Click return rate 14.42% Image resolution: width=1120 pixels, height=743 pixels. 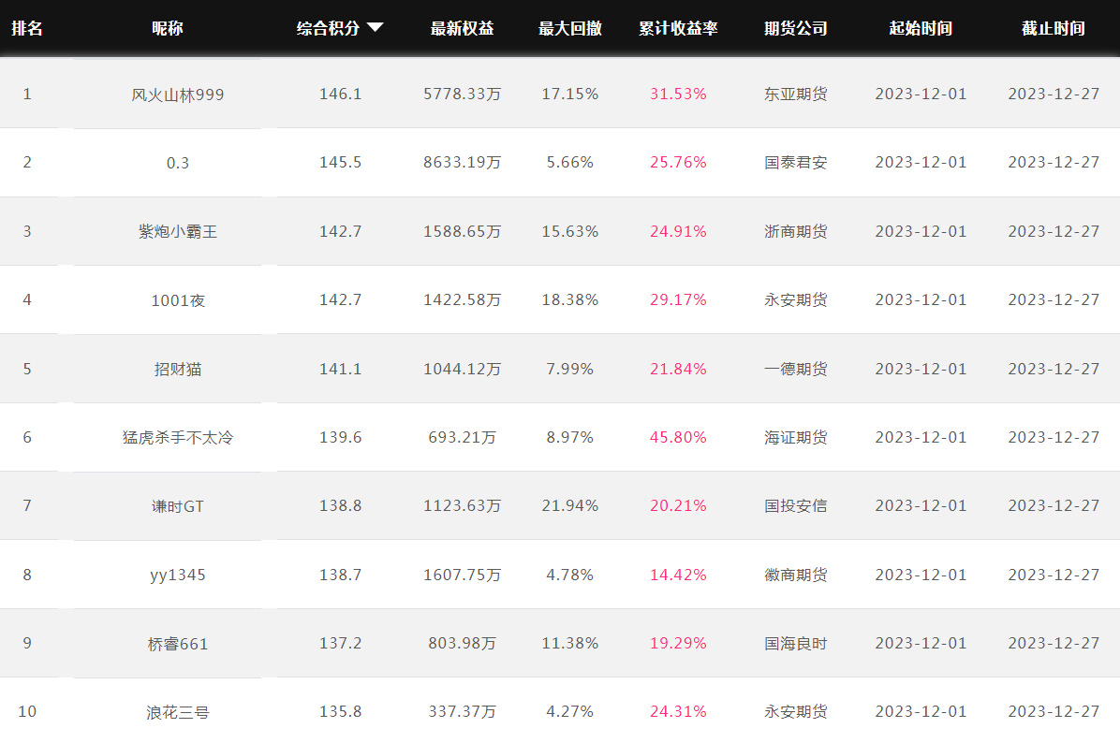(x=678, y=575)
